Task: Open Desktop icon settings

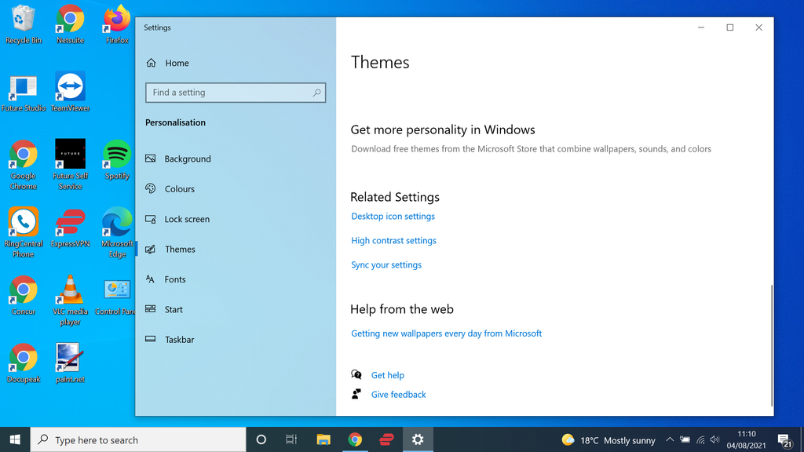Action: (393, 216)
